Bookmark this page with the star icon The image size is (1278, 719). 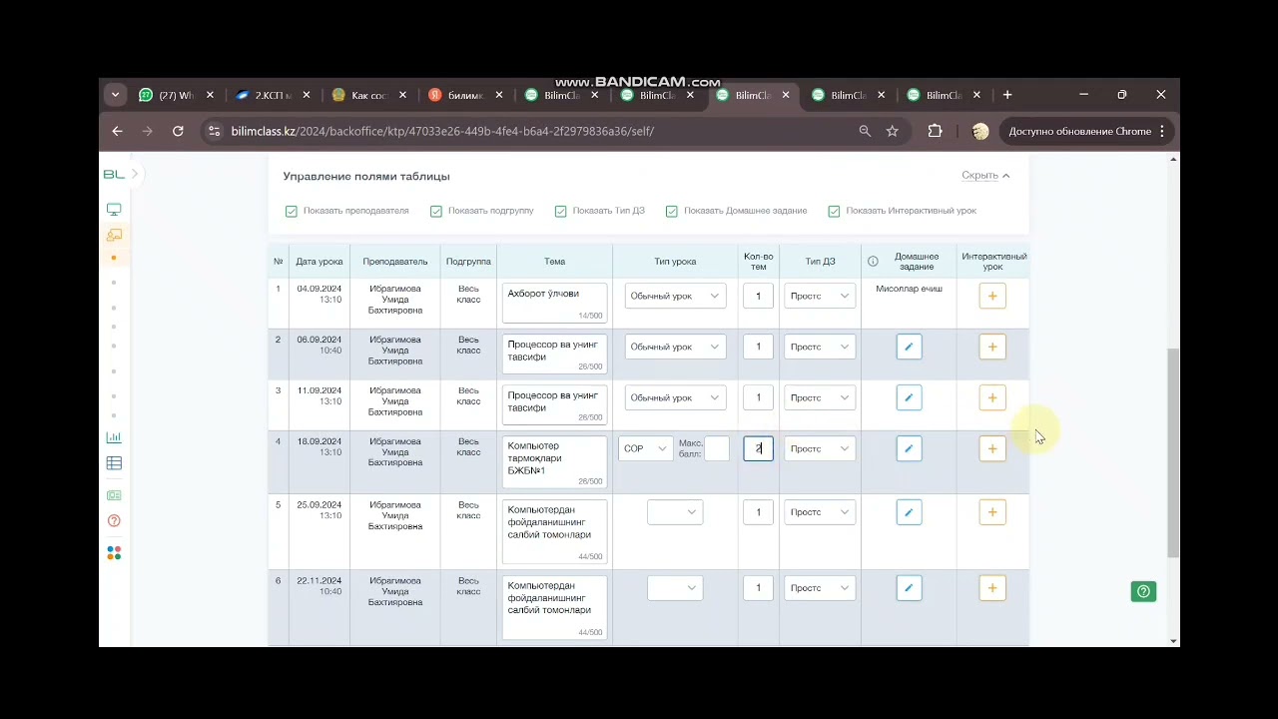[x=893, y=131]
